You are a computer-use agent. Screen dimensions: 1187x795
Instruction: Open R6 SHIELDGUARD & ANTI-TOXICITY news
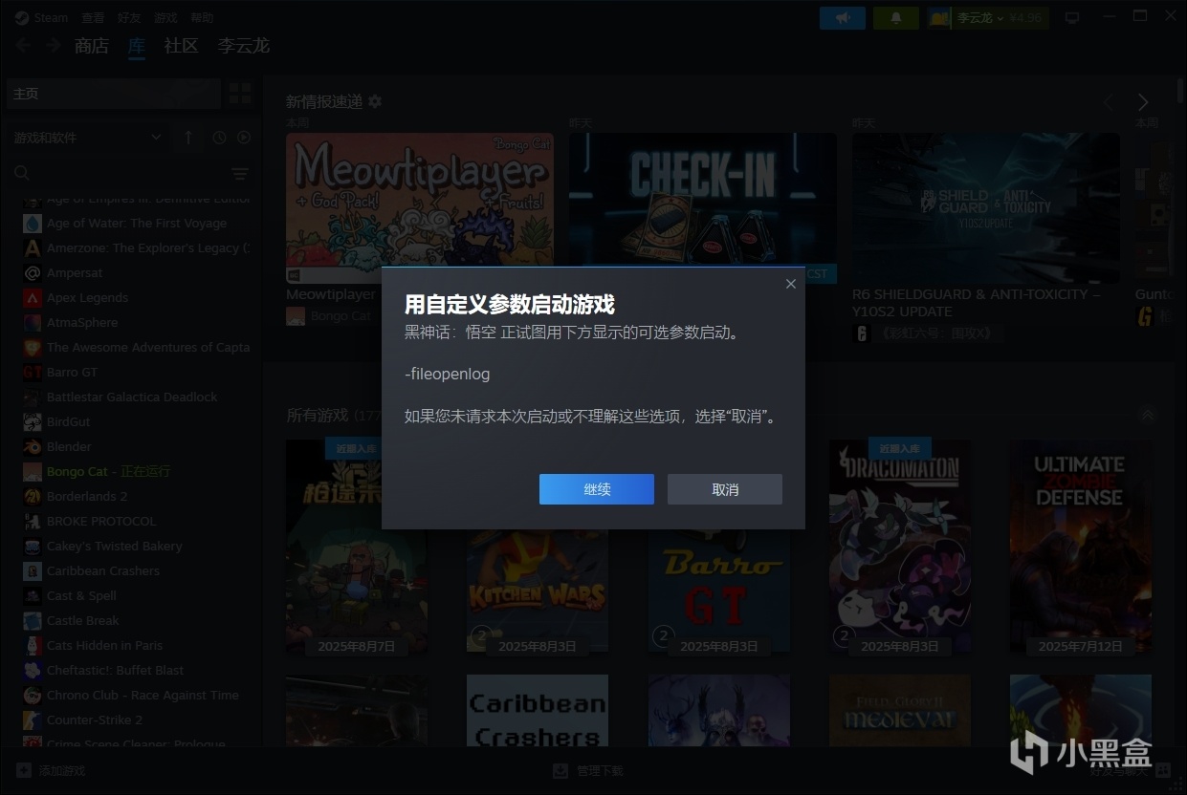point(986,208)
